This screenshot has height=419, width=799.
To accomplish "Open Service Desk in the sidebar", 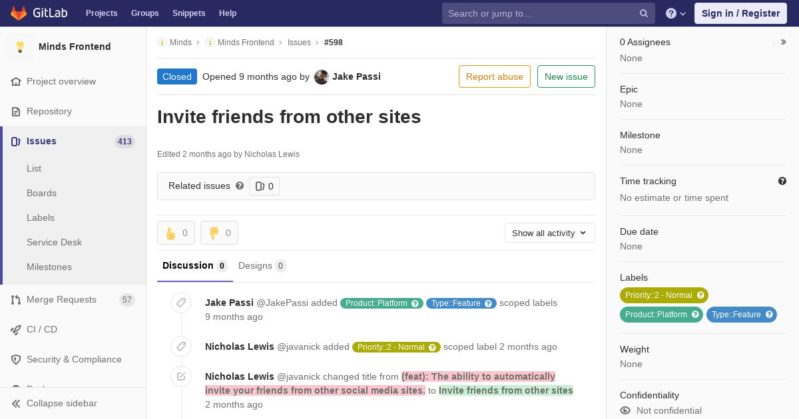I will click(54, 243).
